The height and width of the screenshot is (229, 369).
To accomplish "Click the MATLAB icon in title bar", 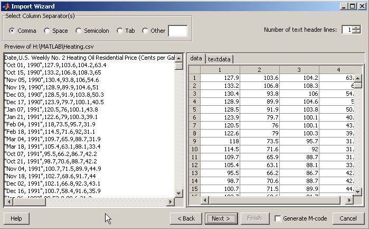I will point(5,6).
